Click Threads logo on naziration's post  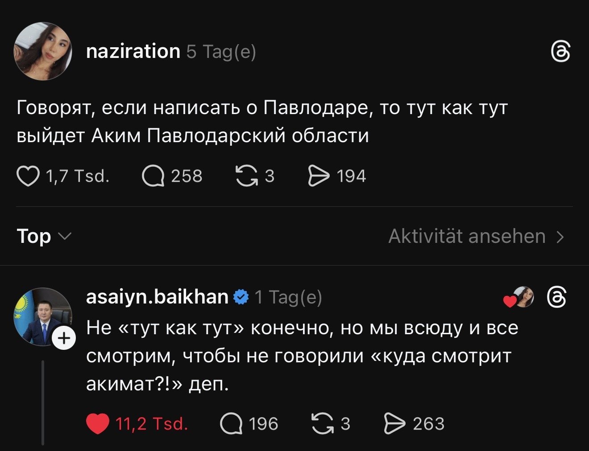coord(561,52)
